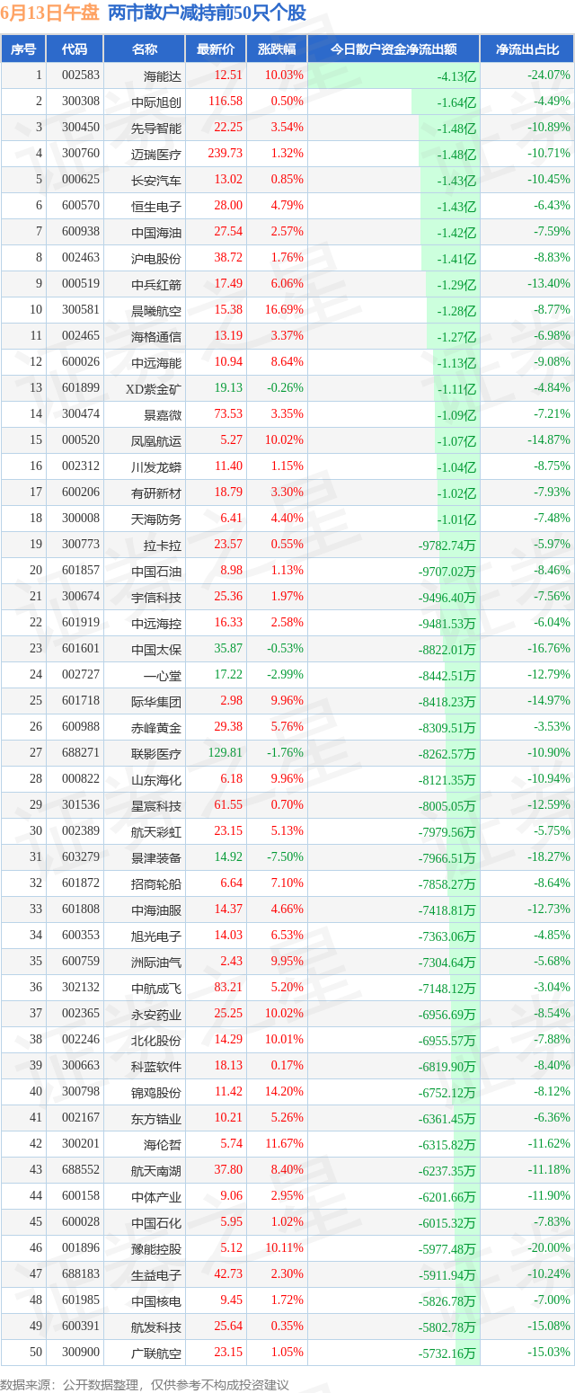The height and width of the screenshot is (1393, 575).
Task: Select stock name 一心堂
Action: pos(163,675)
